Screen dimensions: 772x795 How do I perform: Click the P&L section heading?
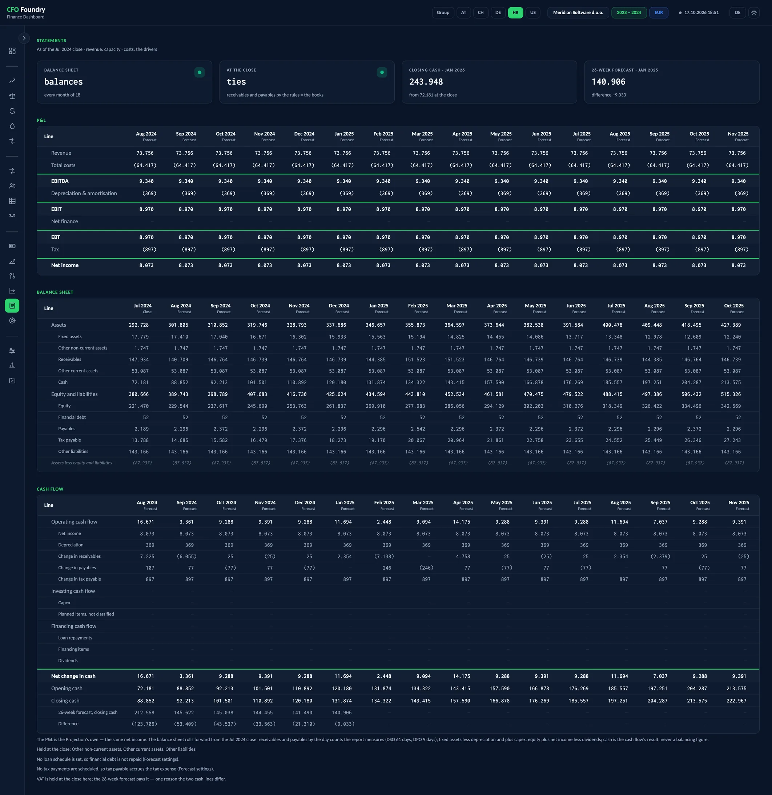[x=41, y=121]
